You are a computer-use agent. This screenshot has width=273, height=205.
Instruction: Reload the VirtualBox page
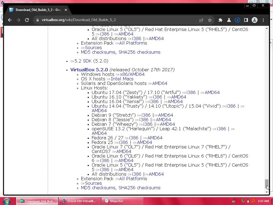pyautogui.click(x=27, y=20)
